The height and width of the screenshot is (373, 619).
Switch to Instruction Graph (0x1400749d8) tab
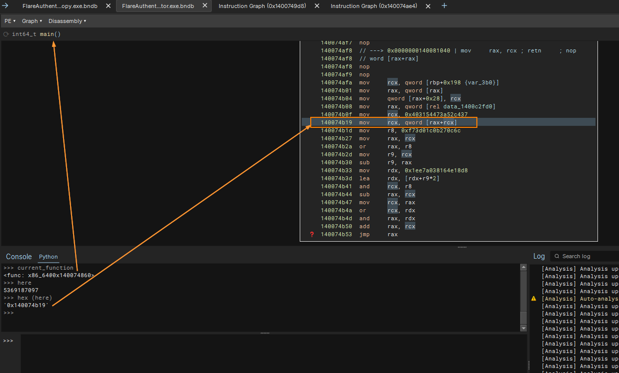(262, 6)
